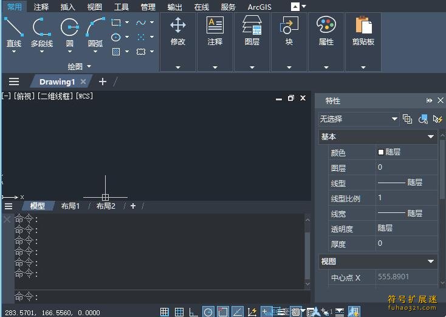
Task: Open the 块 block panel
Action: (x=289, y=42)
